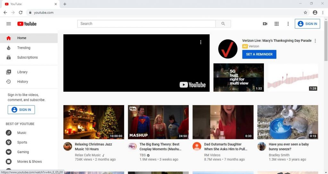
Task: Close the YouTube browser tab
Action: (56, 4)
